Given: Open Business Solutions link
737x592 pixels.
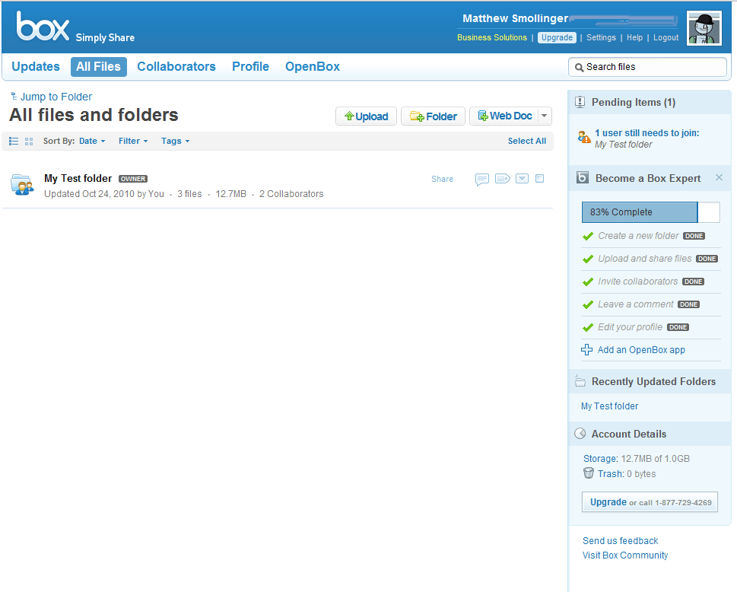Looking at the screenshot, I should tap(492, 37).
